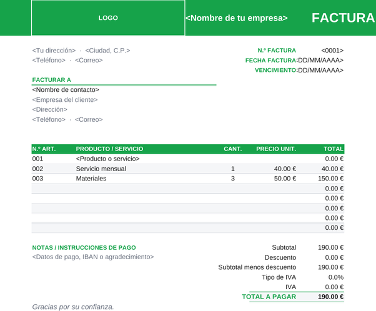Click the <Dirección> client address cell
376x311 pixels.
click(49, 109)
